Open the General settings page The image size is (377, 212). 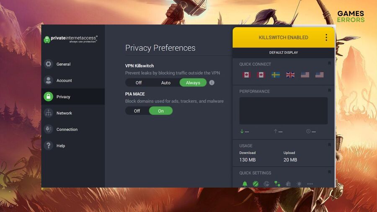pyautogui.click(x=73, y=64)
